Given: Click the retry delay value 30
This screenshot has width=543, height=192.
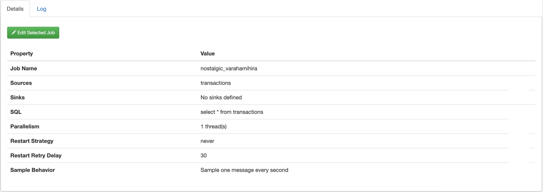Looking at the screenshot, I should tap(204, 155).
